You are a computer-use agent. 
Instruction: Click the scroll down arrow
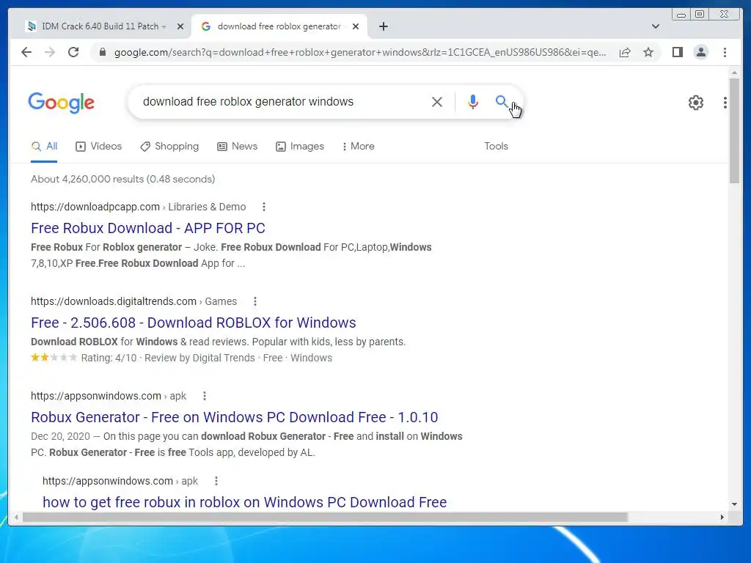click(734, 504)
